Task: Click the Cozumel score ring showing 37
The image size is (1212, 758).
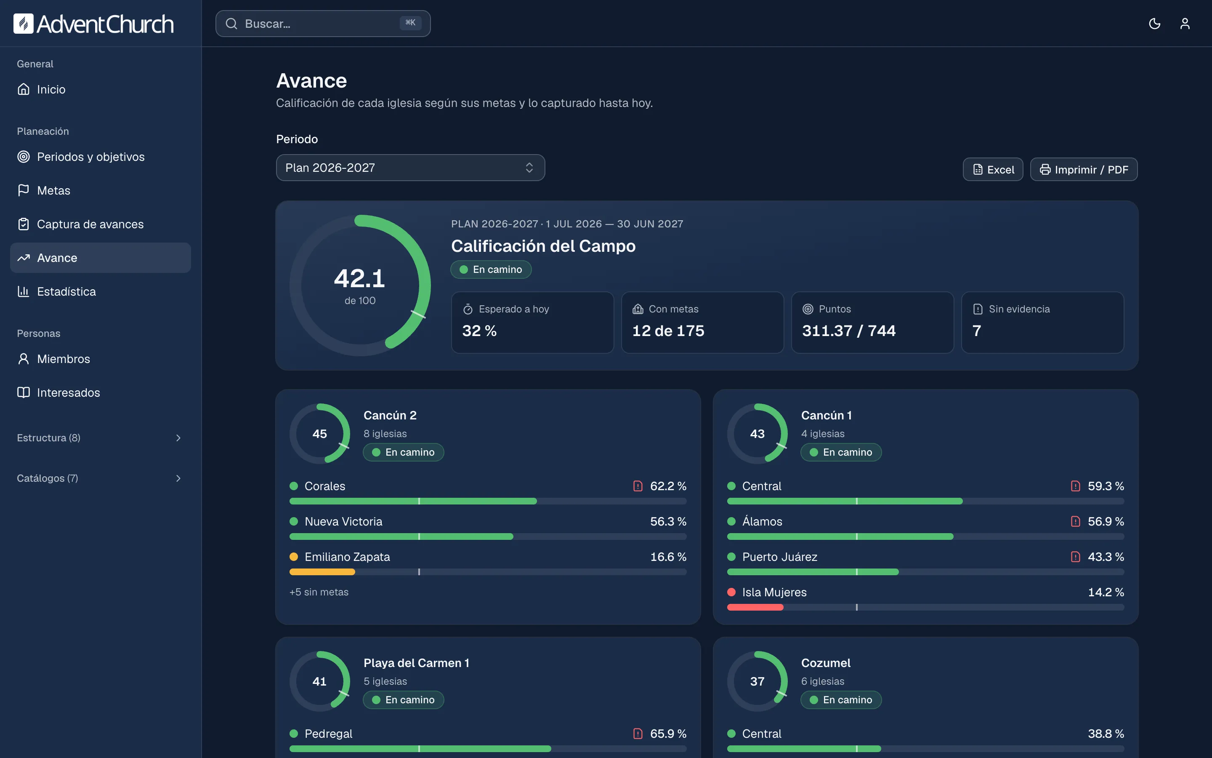Action: click(x=757, y=681)
